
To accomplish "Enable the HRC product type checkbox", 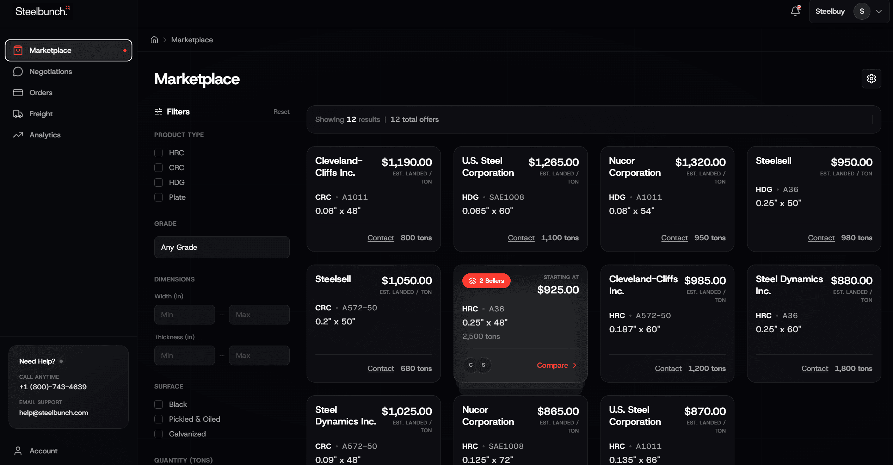I will pos(159,153).
